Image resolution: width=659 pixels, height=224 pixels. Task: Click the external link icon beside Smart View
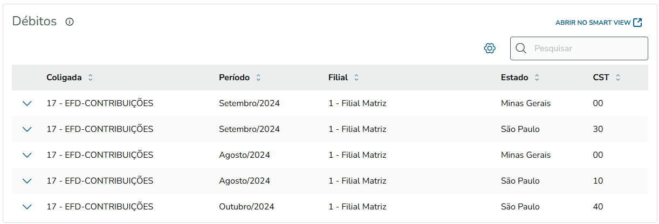[637, 23]
